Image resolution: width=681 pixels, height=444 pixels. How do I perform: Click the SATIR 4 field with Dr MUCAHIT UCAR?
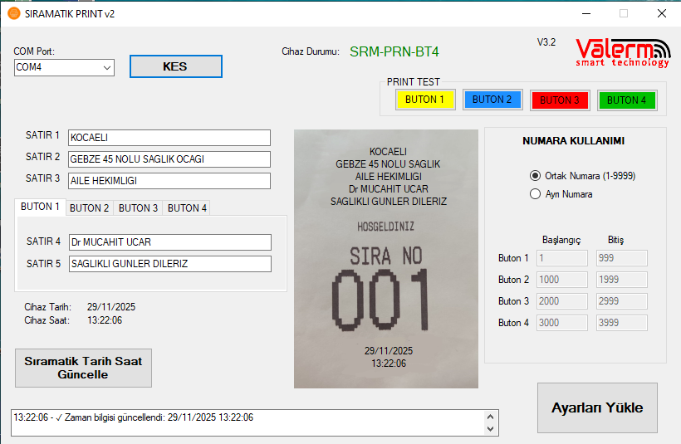[x=169, y=242]
